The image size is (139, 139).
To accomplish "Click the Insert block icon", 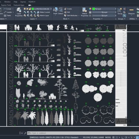I will tap(55, 10).
